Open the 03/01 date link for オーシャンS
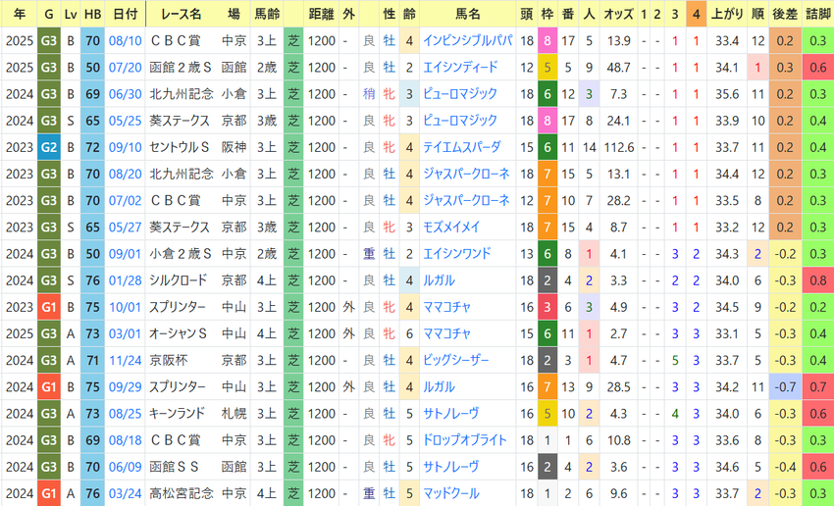The height and width of the screenshot is (506, 834). click(x=125, y=333)
